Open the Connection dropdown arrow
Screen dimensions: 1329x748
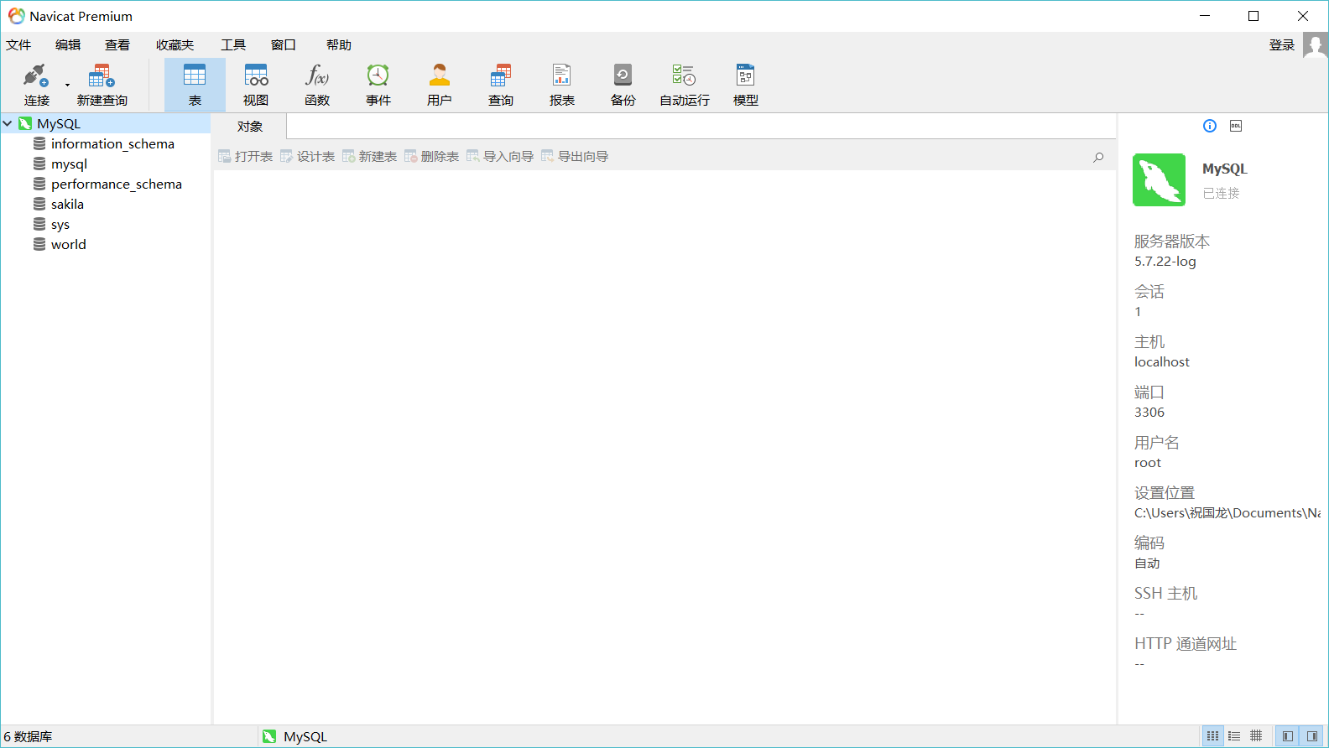tap(67, 85)
